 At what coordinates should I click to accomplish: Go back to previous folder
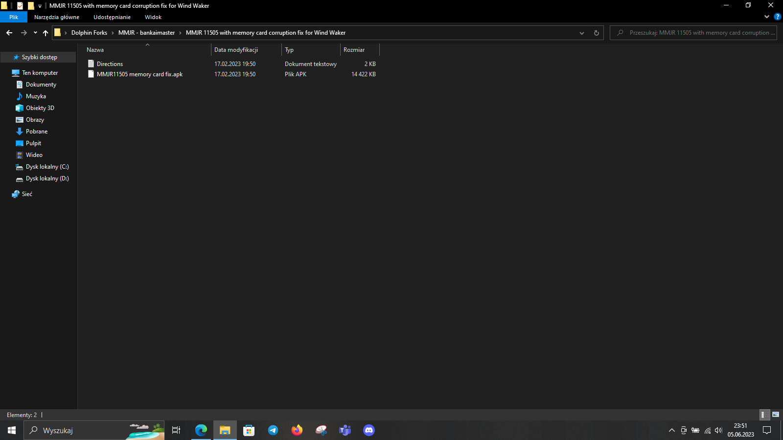tap(9, 33)
